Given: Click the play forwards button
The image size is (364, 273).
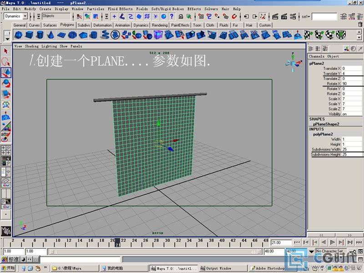Looking at the screenshot, I should point(333,243).
